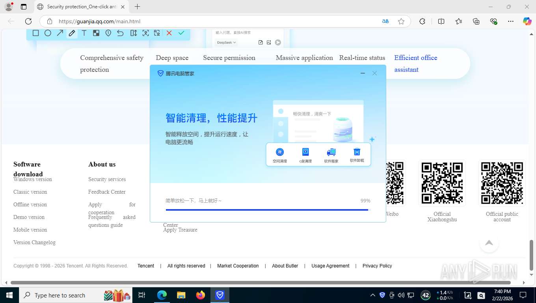Minimize the 腾讯电脑管家 installer dialog
The height and width of the screenshot is (303, 536).
pyautogui.click(x=363, y=73)
